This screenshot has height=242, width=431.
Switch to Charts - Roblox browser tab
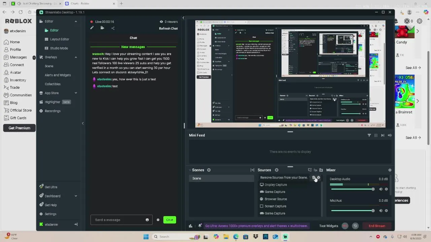coord(89,4)
